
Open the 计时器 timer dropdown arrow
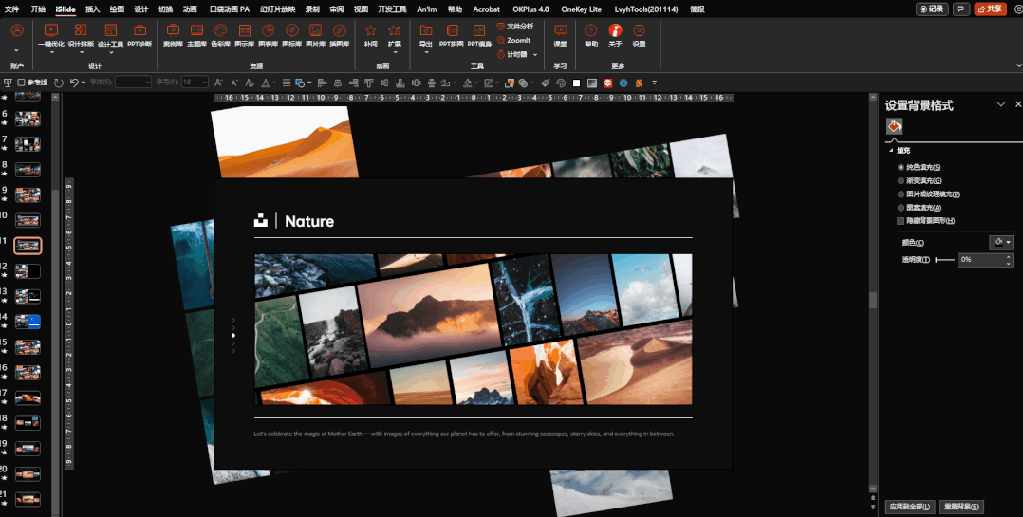(535, 55)
